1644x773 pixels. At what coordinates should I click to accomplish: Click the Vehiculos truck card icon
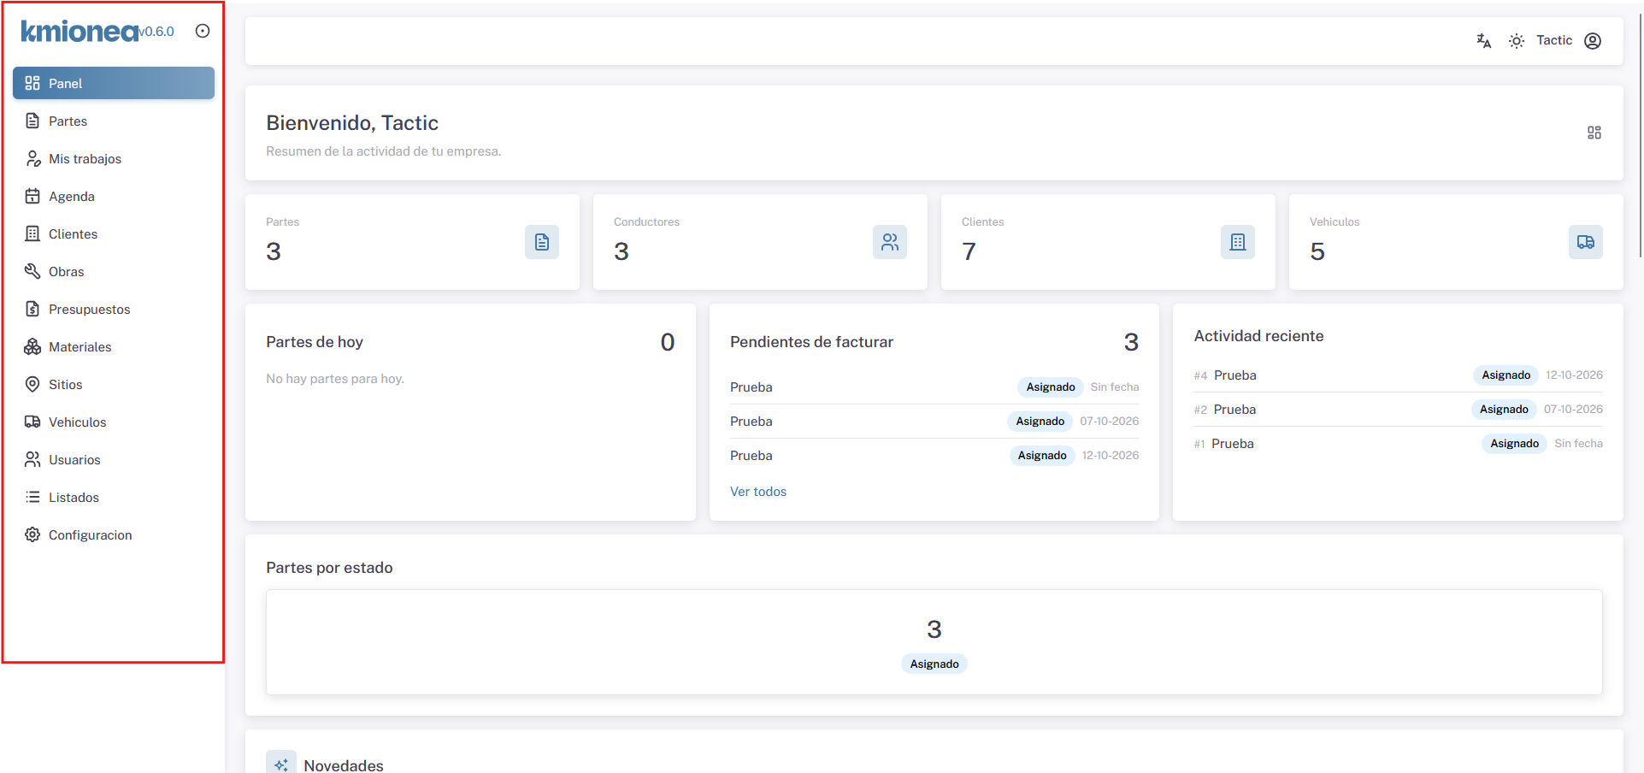point(1586,242)
